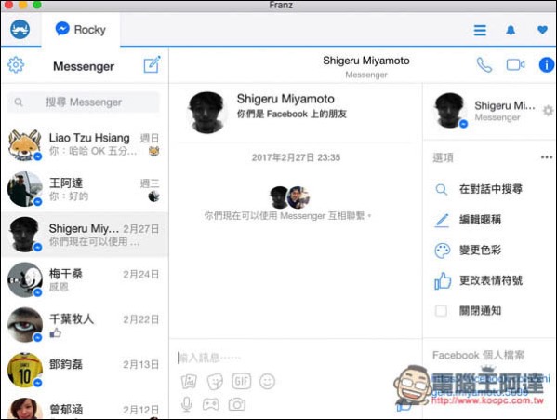Open Messenger settings gear in sidebar
Viewport: 557px width, 420px height.
[x=16, y=65]
